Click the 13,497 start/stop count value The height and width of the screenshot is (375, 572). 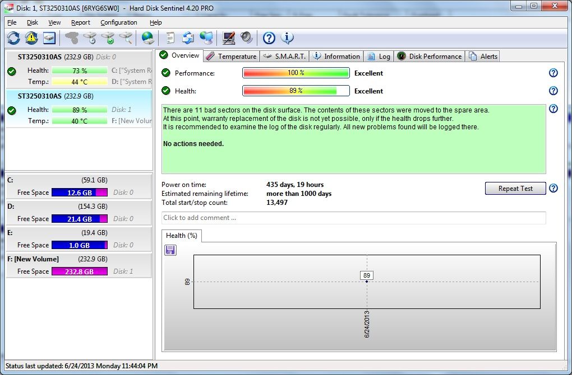(x=277, y=203)
